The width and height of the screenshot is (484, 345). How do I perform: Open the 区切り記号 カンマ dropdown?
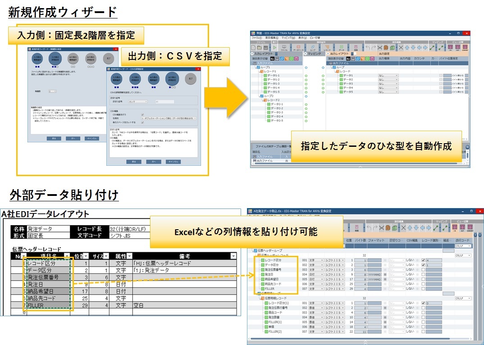[x=138, y=102]
